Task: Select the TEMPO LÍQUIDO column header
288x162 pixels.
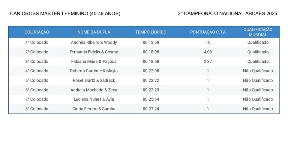Action: pos(151,32)
